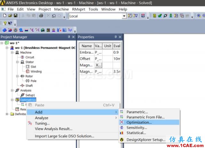Screen dimensions: 205x148
Task: Open the Local configuration dropdown
Action: click(x=124, y=16)
